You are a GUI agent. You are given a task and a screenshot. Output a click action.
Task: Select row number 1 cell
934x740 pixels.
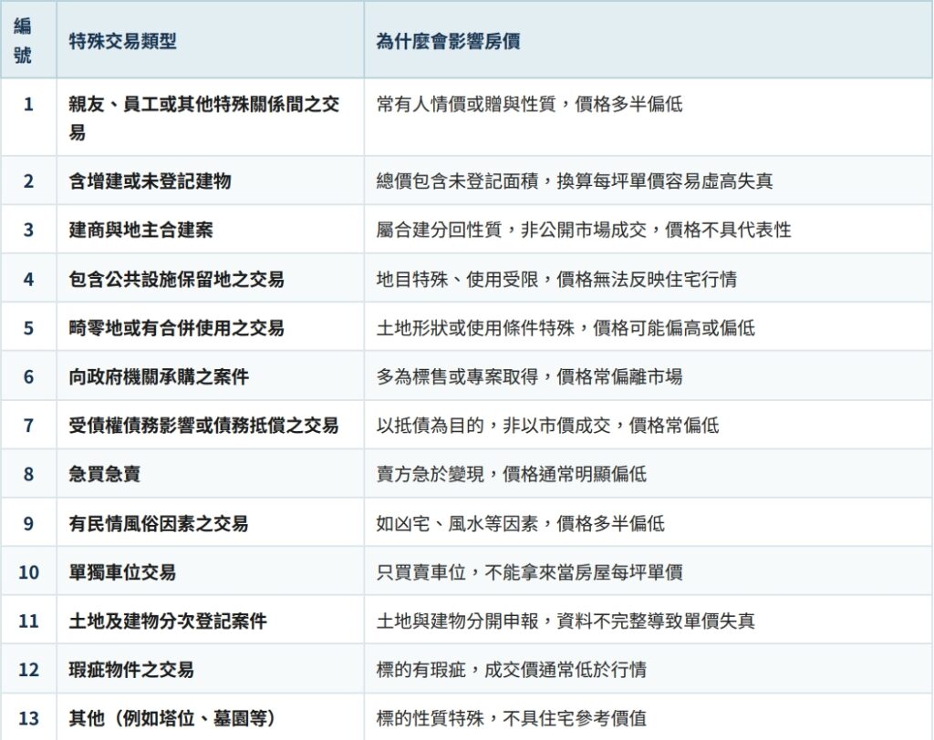(x=28, y=118)
